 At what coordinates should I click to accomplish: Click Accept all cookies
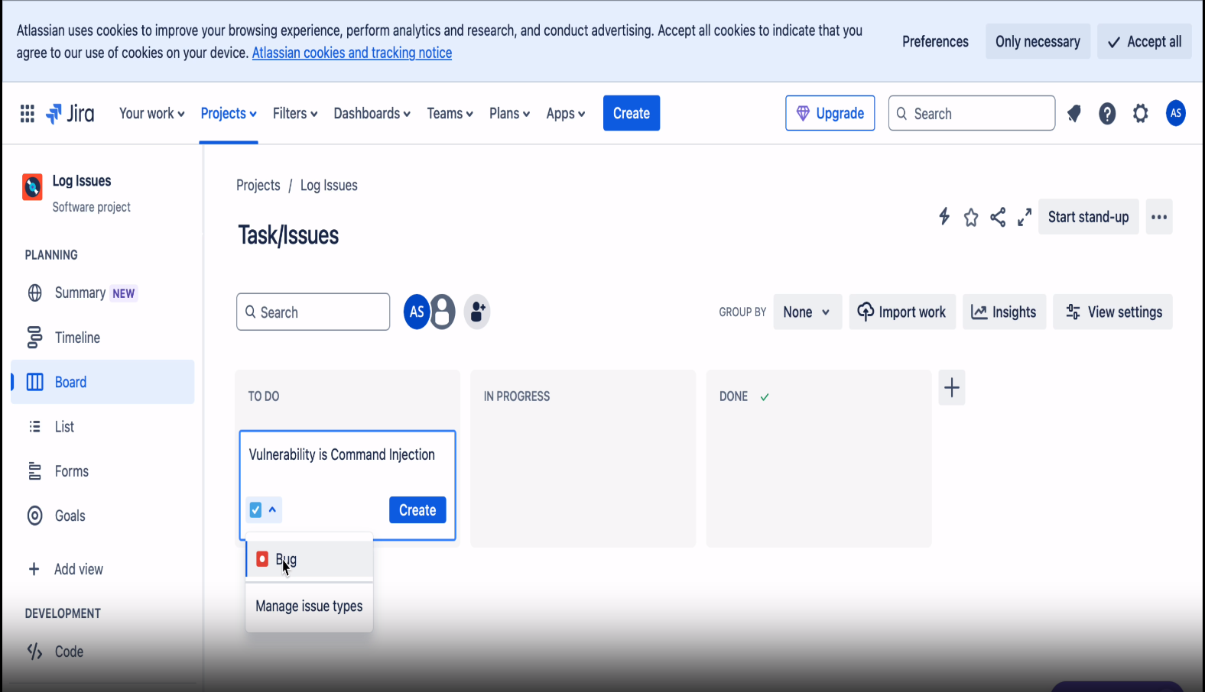pos(1145,41)
